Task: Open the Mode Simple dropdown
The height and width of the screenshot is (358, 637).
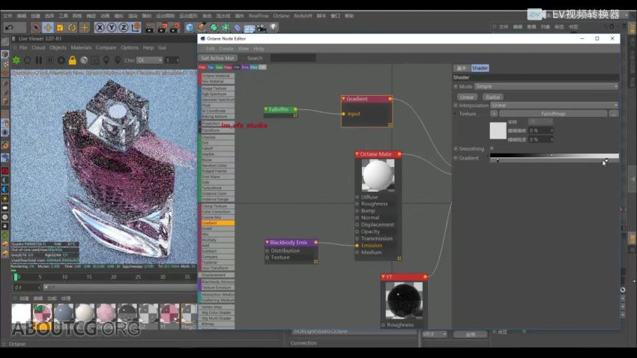Action: coord(546,86)
